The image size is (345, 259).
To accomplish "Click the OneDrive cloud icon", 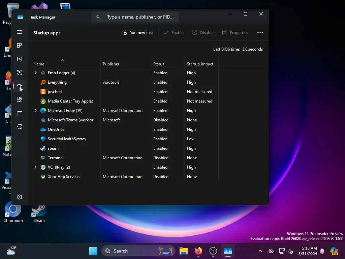I will [x=43, y=129].
